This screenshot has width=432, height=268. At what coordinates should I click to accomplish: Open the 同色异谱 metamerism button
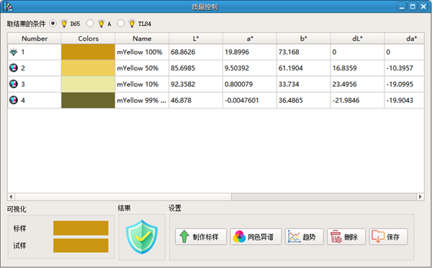coord(256,236)
